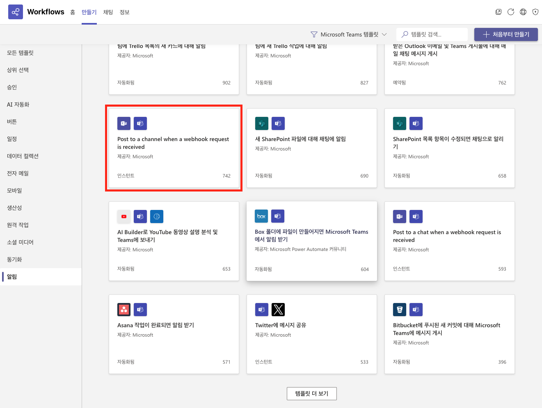Viewport: 542px width, 408px height.
Task: Click the YouTube icon on AI Builder card
Action: pyautogui.click(x=124, y=217)
